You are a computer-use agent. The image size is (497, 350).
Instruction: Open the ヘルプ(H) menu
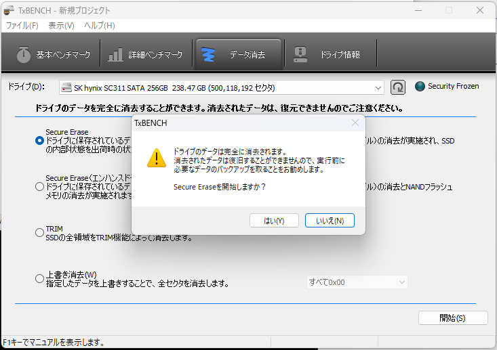[x=99, y=26]
